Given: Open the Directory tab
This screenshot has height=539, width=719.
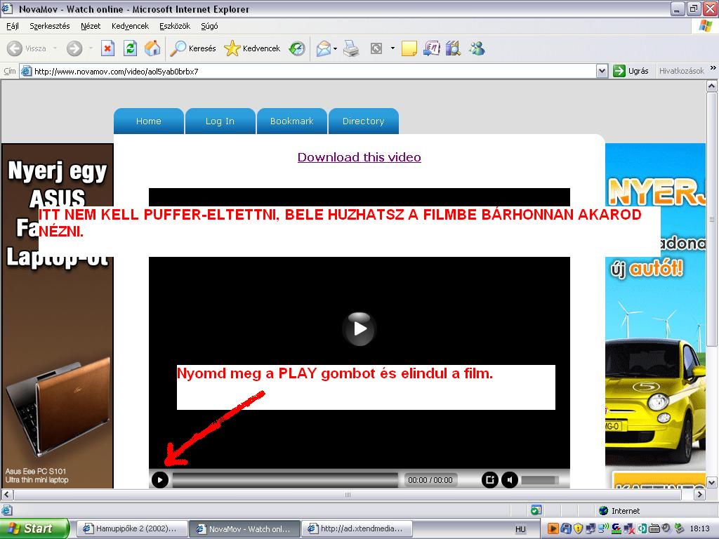Looking at the screenshot, I should pos(363,121).
